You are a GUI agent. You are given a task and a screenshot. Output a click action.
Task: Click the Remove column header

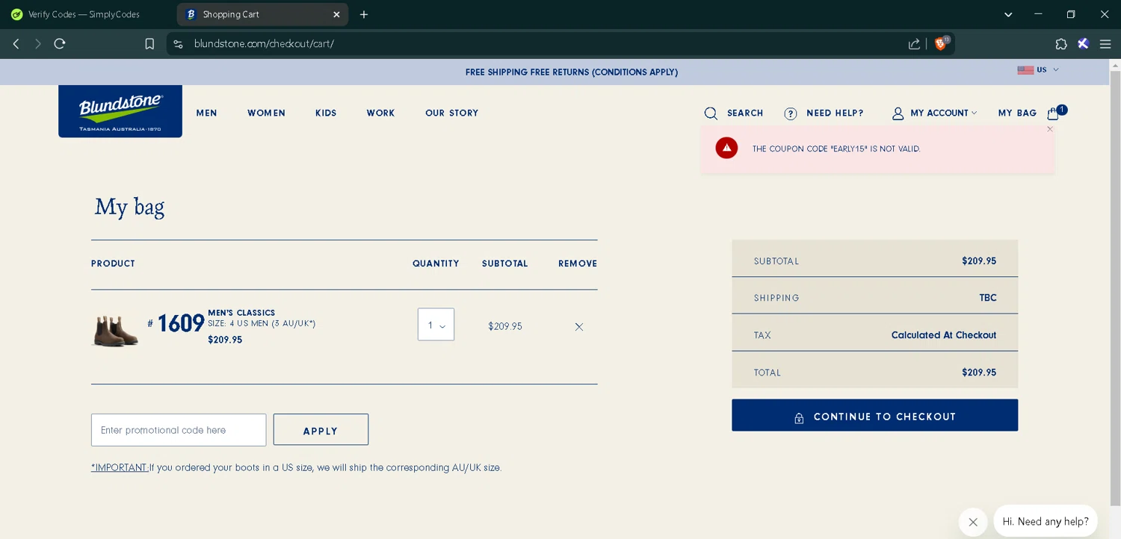578,264
